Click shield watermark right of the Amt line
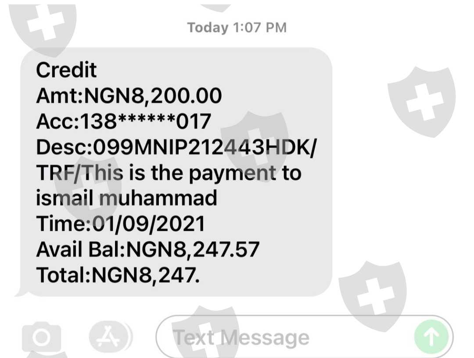474x358 pixels. pyautogui.click(x=422, y=102)
